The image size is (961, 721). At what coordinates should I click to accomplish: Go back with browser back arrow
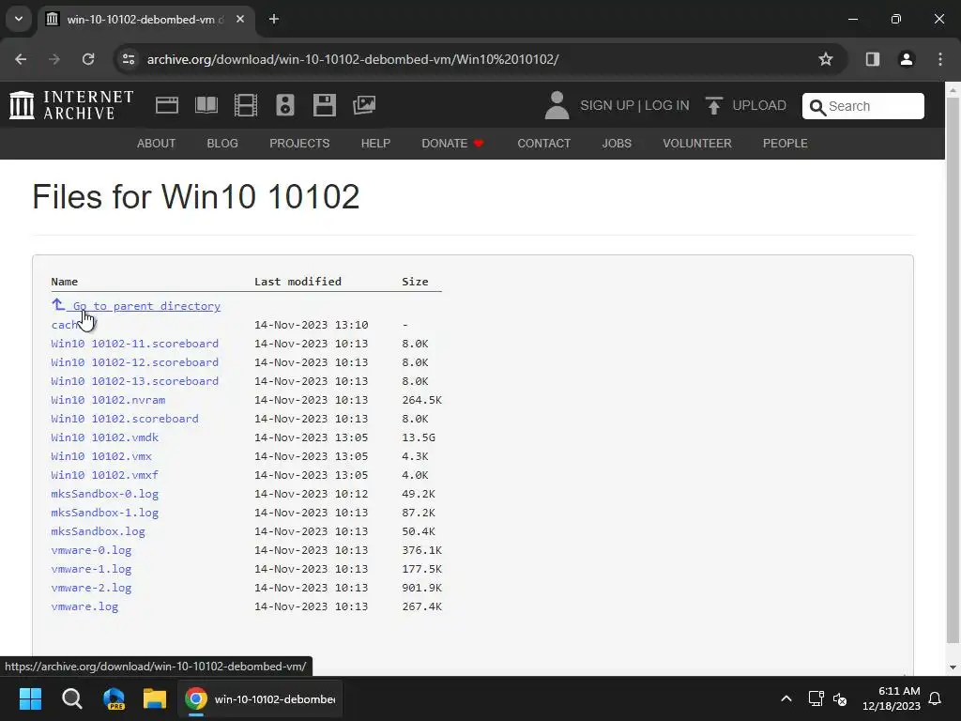click(21, 59)
